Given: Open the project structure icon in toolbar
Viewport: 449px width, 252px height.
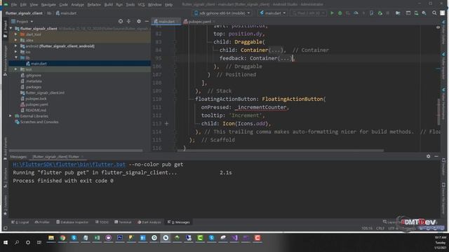Looking at the screenshot, I should pyautogui.click(x=398, y=13).
